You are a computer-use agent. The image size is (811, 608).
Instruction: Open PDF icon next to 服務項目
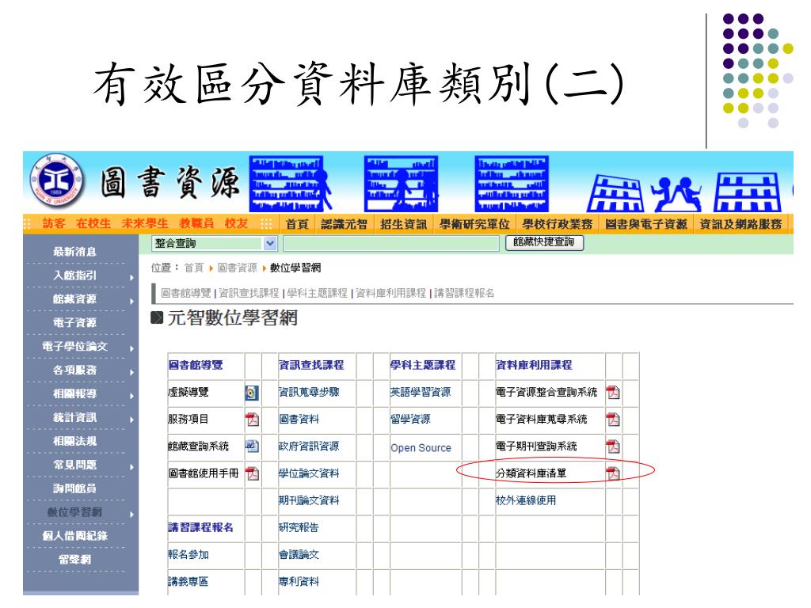click(252, 420)
